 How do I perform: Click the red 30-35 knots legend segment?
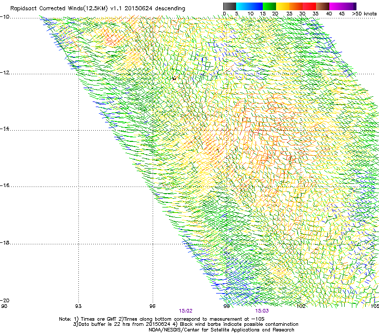[x=309, y=6]
